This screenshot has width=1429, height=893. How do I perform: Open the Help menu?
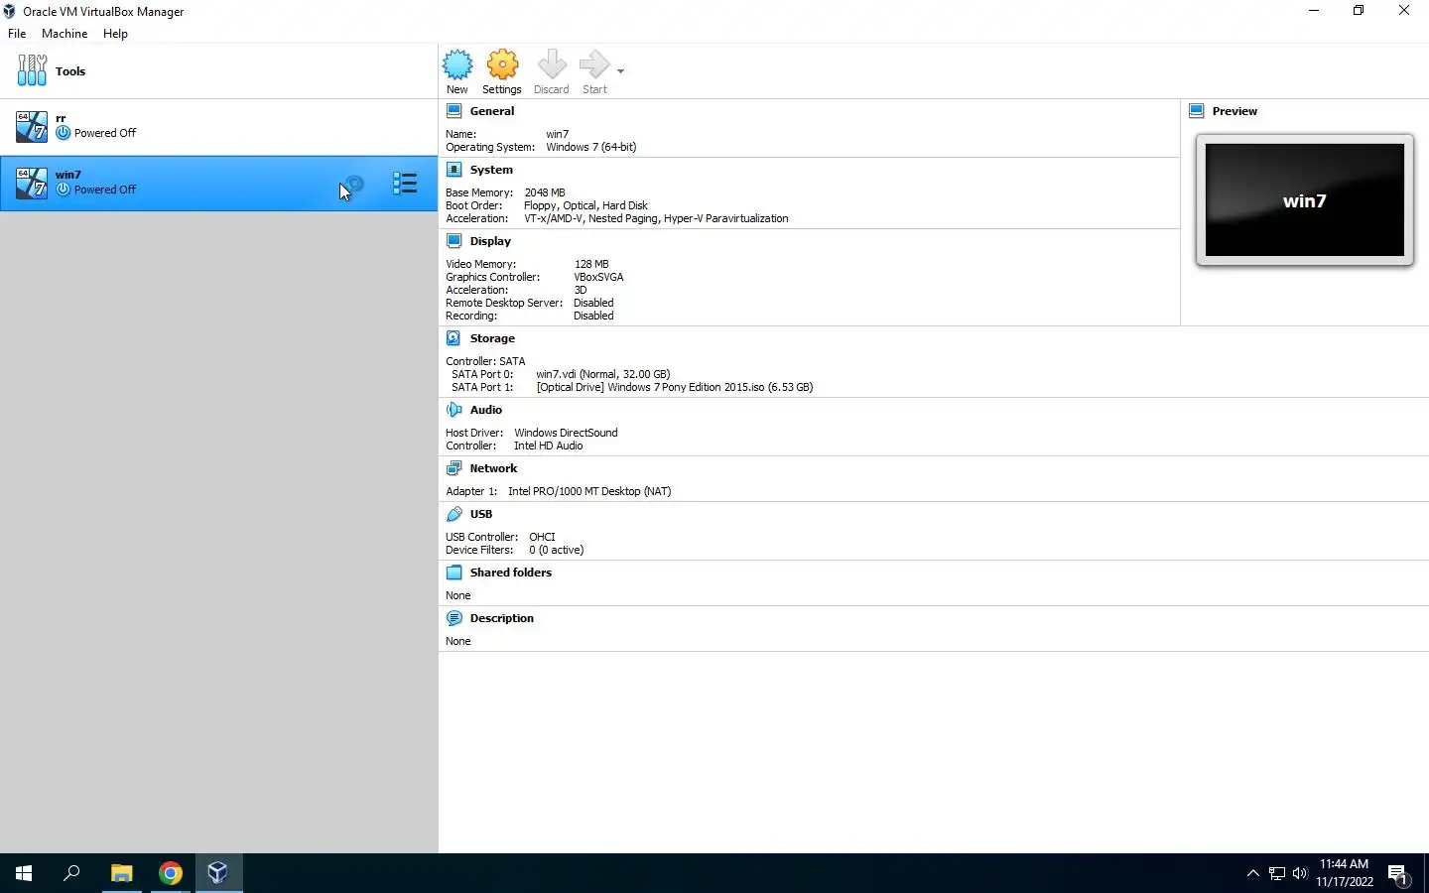click(x=115, y=34)
